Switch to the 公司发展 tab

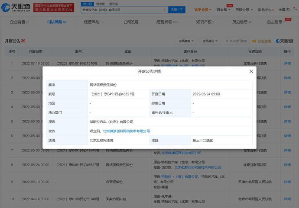tap(131, 22)
